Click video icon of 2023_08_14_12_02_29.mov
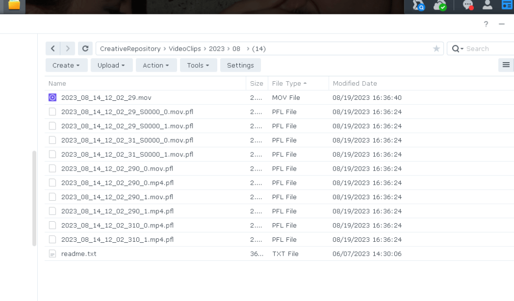514x301 pixels. click(x=52, y=97)
